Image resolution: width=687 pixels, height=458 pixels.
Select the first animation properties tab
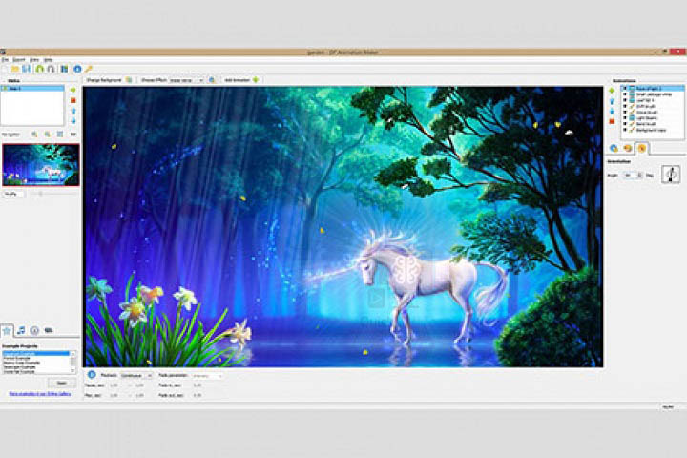pos(614,148)
